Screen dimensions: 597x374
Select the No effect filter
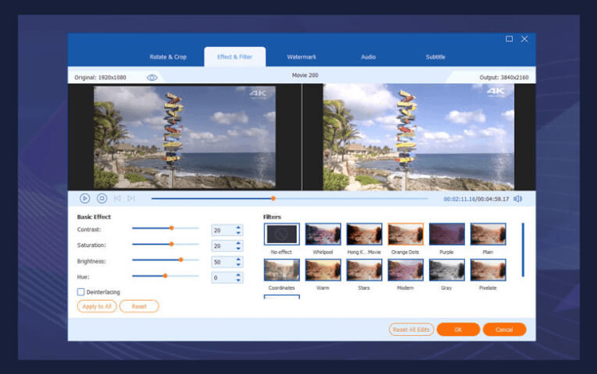click(282, 234)
